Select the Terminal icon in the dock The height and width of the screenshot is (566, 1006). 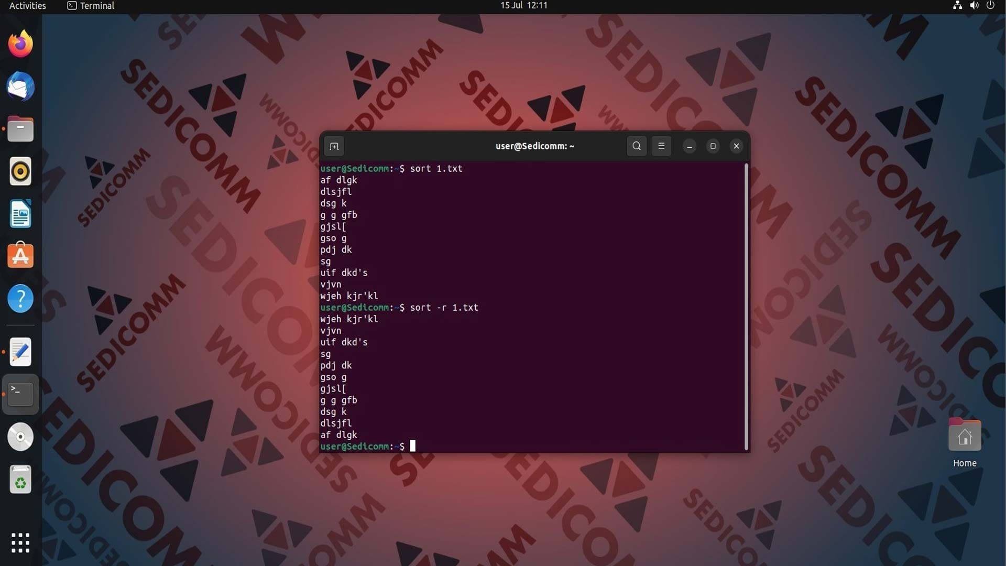pyautogui.click(x=20, y=394)
